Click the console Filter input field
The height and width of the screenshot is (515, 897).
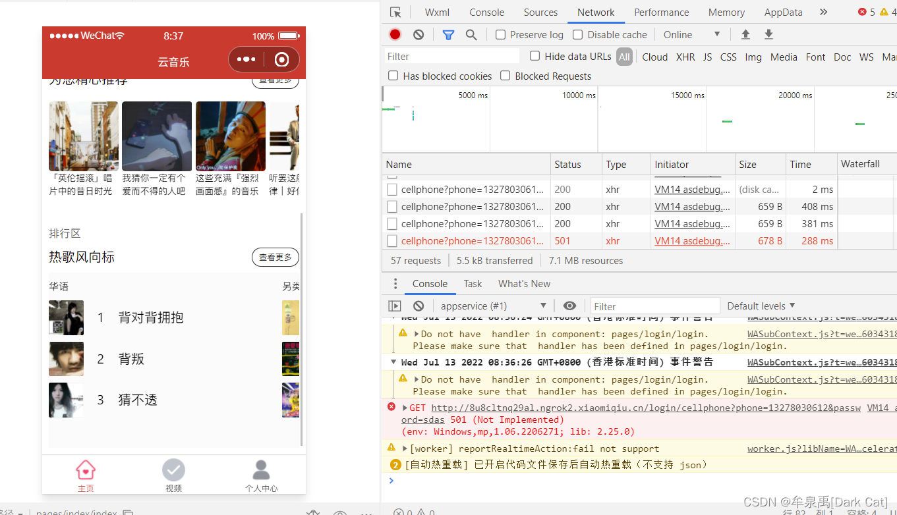[x=654, y=306]
